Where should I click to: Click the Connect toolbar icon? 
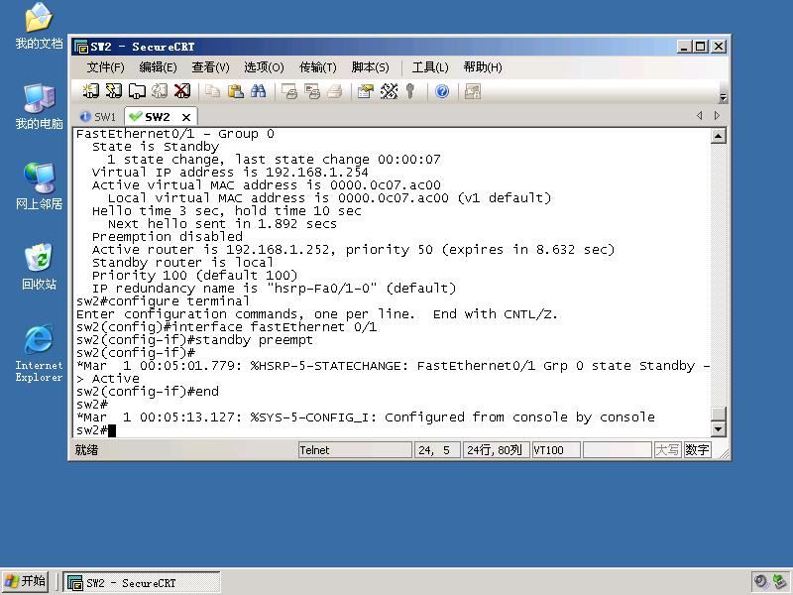pyautogui.click(x=90, y=91)
